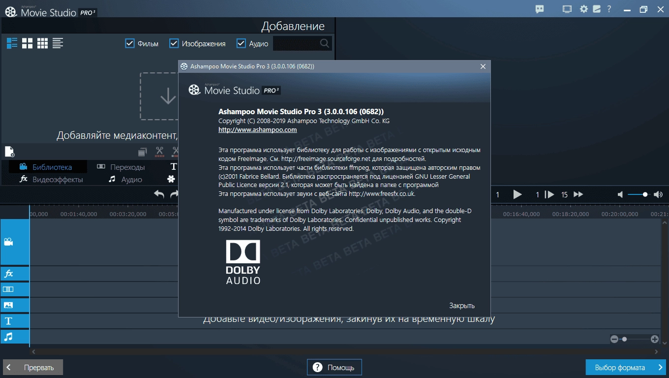Click the 00:03:20,000 mark on timeline ruler
The width and height of the screenshot is (669, 378).
click(128, 214)
